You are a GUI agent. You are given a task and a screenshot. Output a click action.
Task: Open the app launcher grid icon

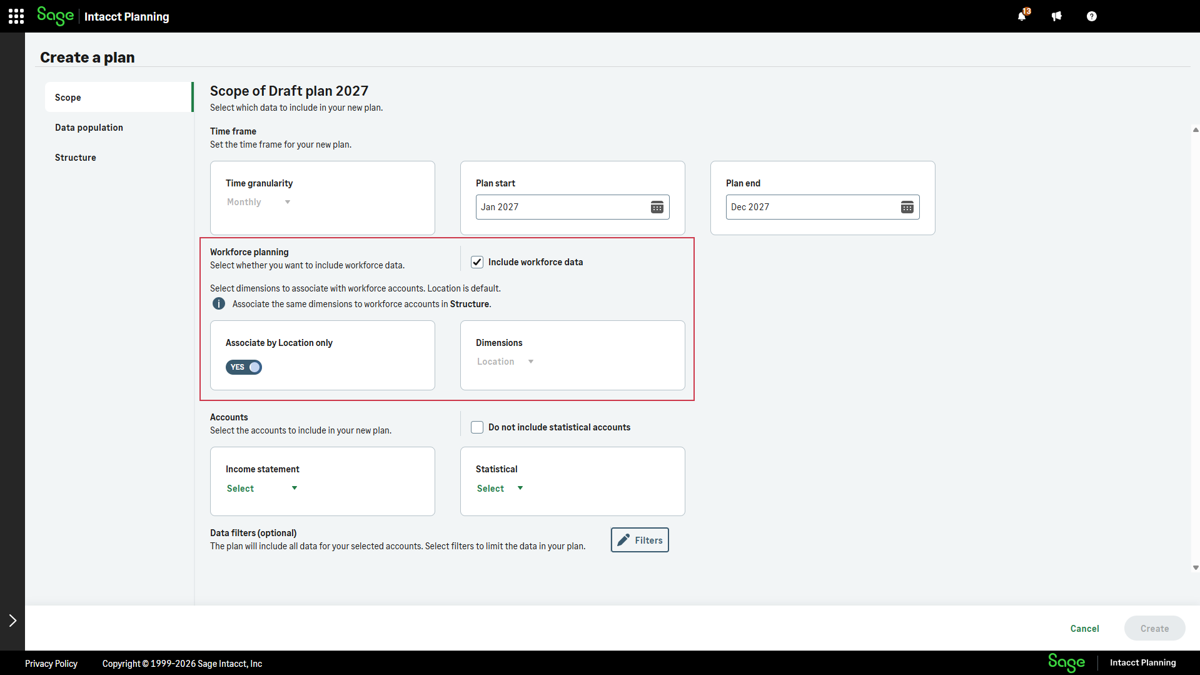pyautogui.click(x=16, y=16)
